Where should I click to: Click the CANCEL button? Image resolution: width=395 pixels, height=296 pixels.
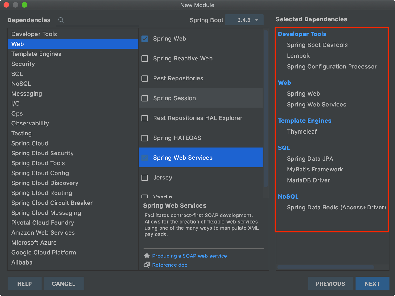[64, 283]
